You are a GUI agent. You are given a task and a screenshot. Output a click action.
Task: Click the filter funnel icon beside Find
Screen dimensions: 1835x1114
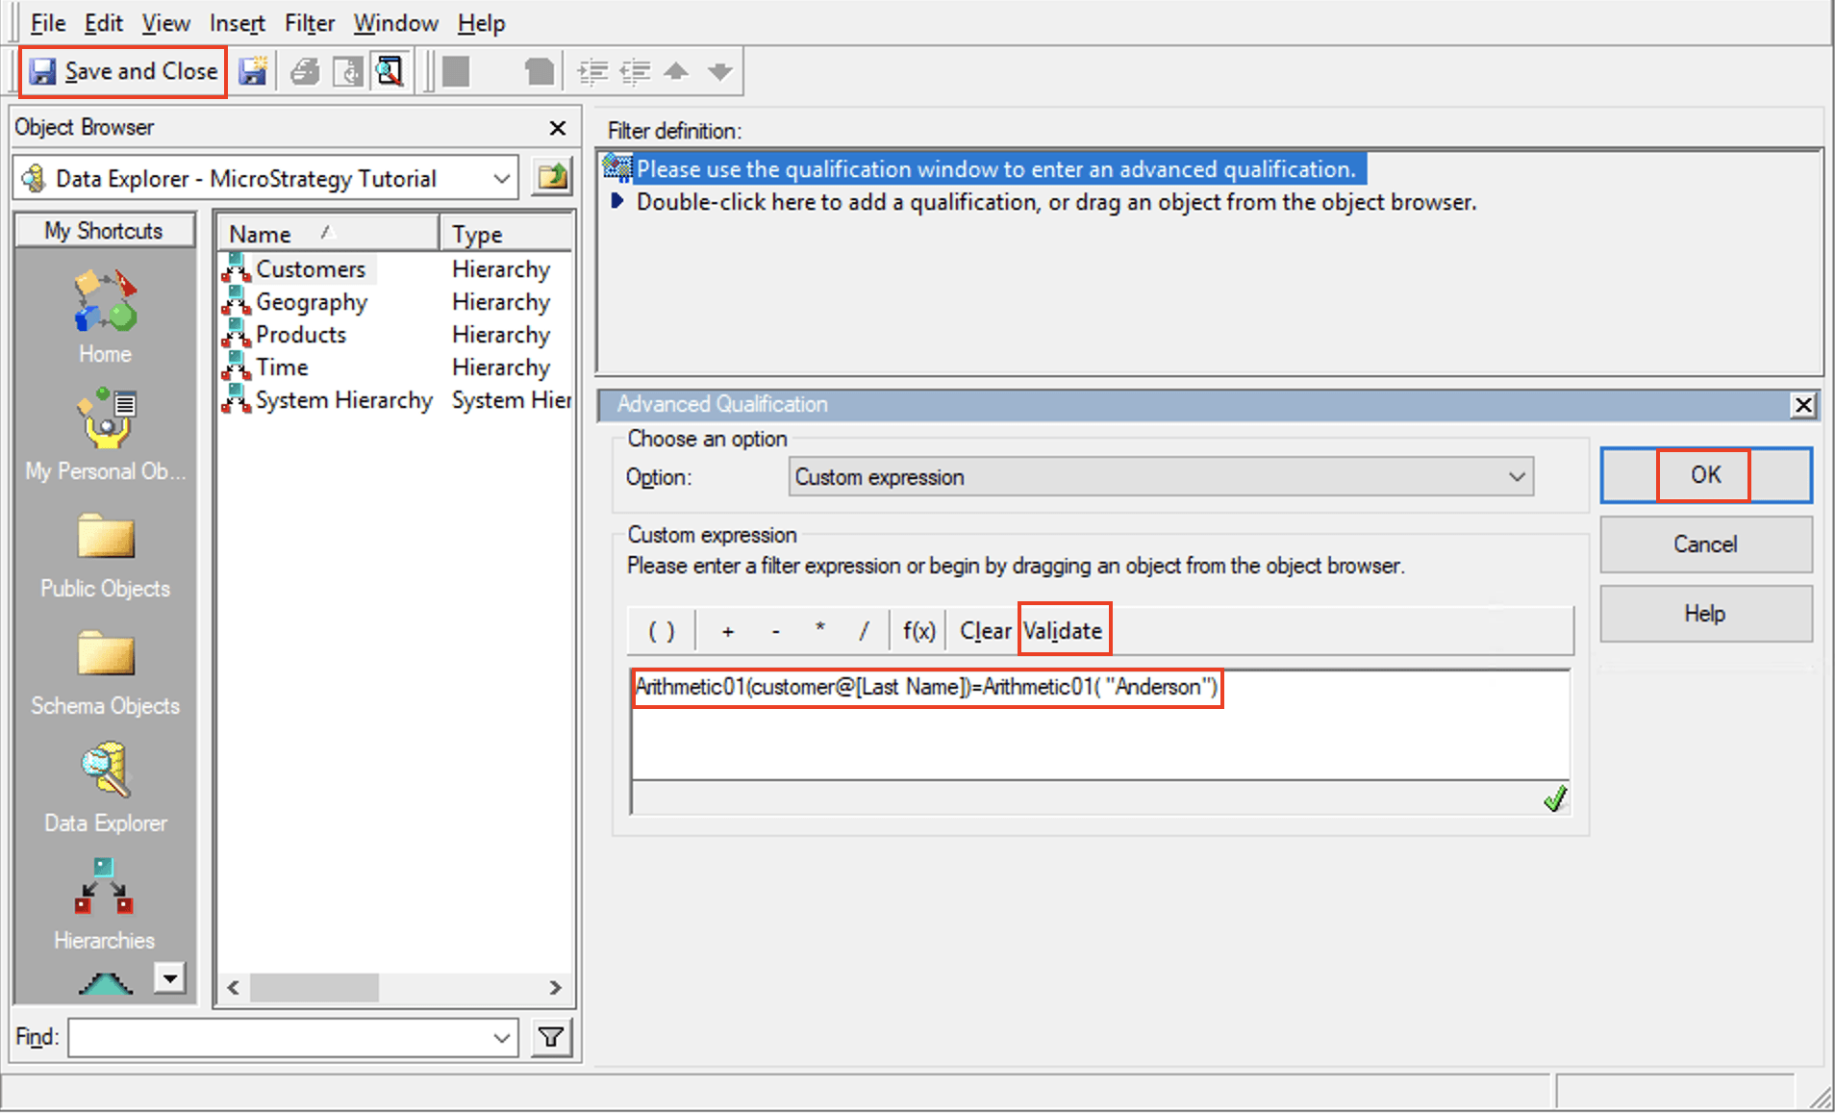[x=551, y=1037]
